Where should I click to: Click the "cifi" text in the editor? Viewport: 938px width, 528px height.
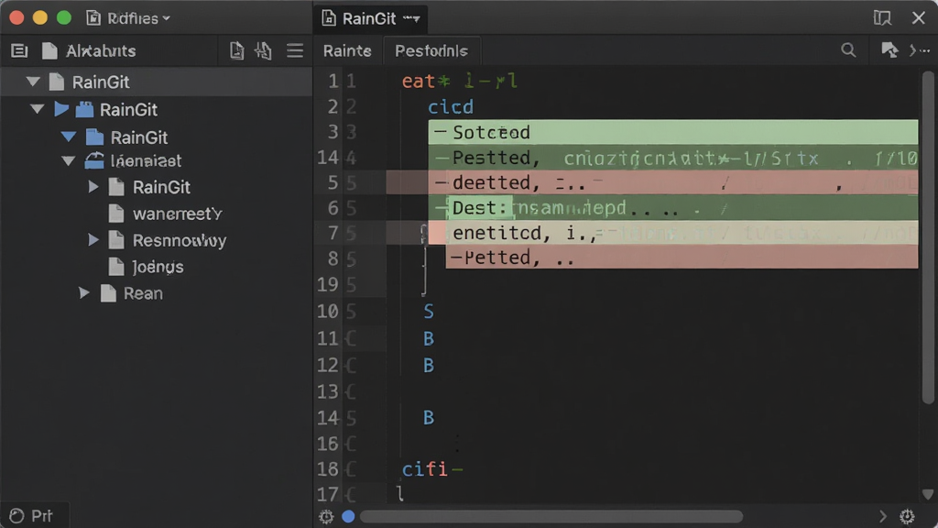click(425, 468)
